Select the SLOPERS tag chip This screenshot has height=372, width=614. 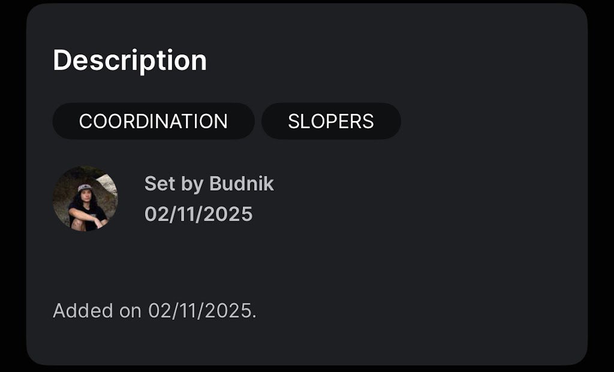pos(331,121)
